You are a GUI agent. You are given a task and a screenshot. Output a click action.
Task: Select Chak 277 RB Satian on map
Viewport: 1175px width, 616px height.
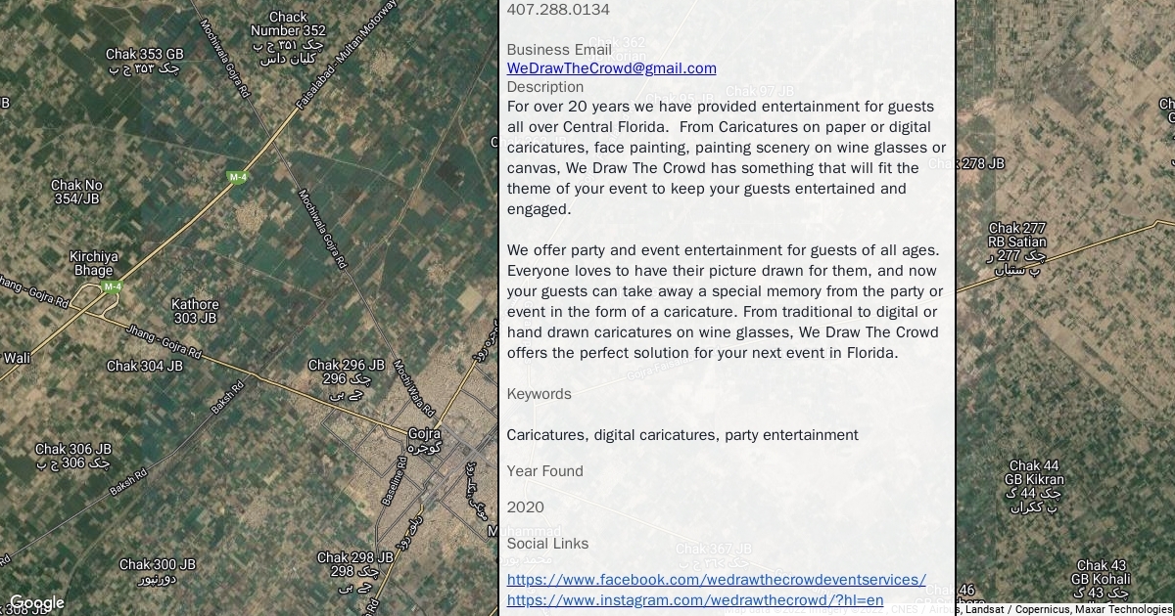coord(1016,235)
